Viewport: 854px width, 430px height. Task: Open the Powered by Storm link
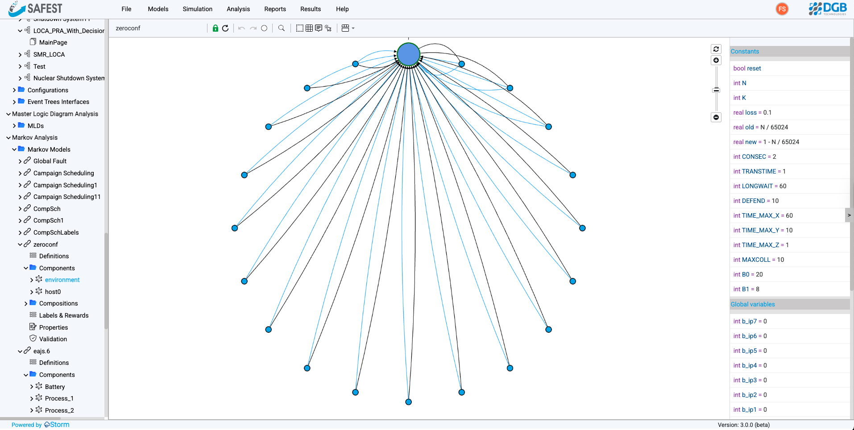coord(40,424)
